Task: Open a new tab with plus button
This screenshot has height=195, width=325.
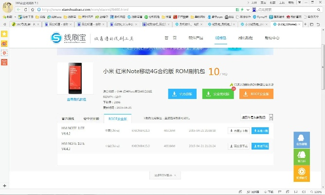Action: coord(305,24)
